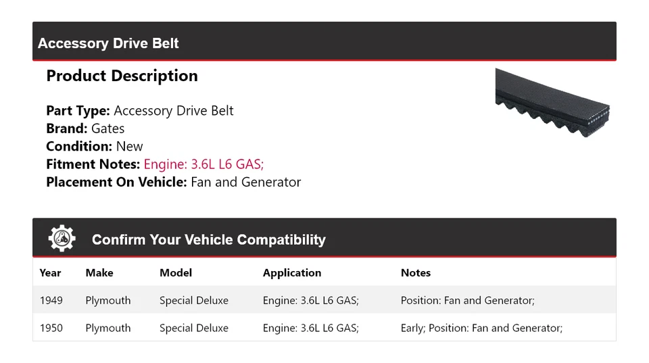Screen dimensions: 649x363
Task: Click Plymouth in the 1949 row
Action: click(108, 300)
